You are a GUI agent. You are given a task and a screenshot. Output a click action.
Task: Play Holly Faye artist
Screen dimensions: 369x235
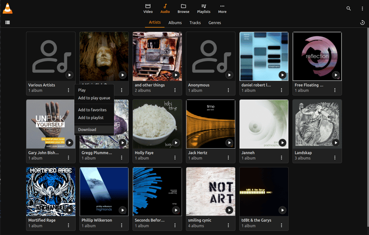tap(176, 143)
